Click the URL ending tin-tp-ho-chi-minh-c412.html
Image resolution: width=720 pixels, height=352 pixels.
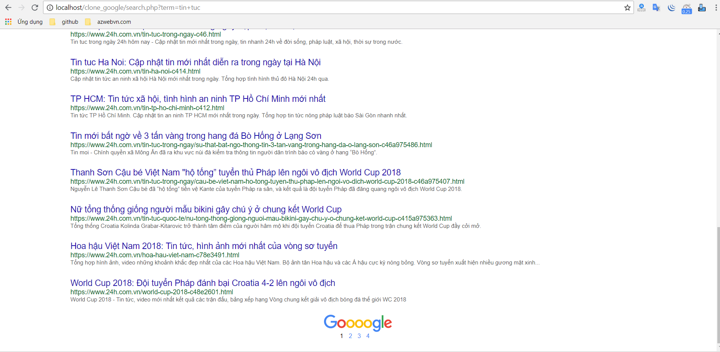coord(147,108)
